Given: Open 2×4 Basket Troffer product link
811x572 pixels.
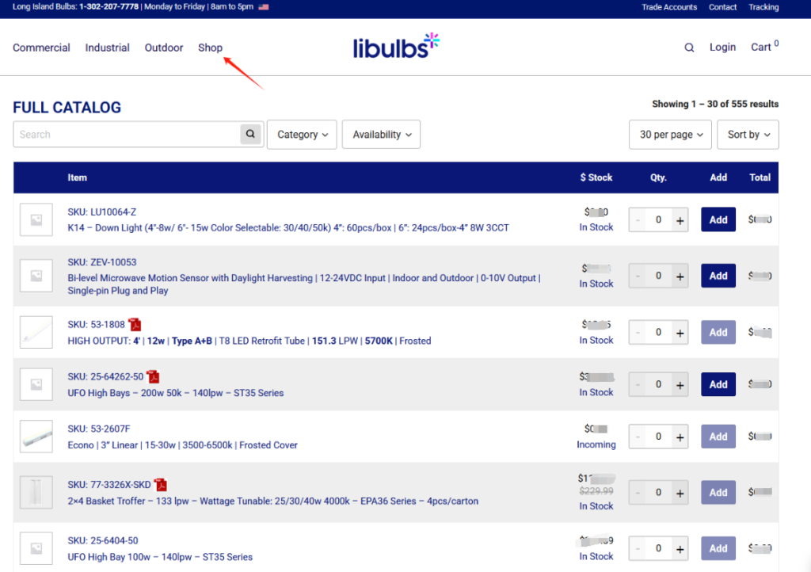Looking at the screenshot, I should [x=273, y=501].
